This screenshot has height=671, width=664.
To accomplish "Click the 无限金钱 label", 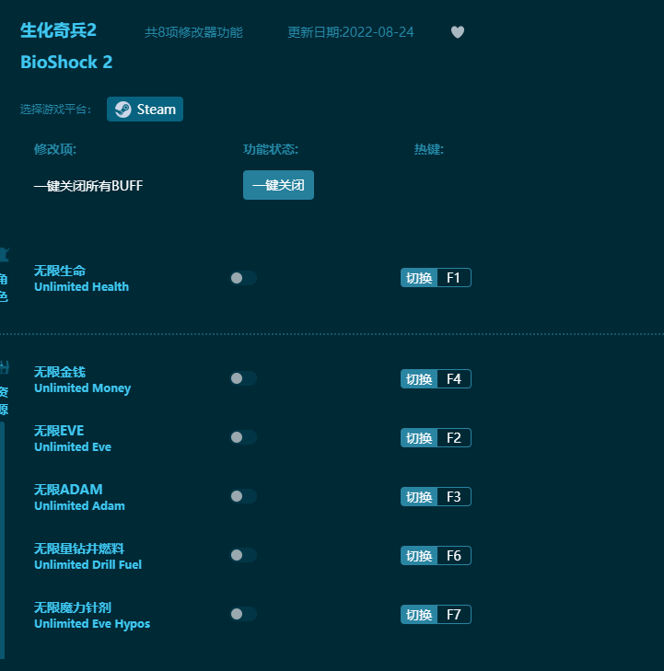I will (60, 372).
